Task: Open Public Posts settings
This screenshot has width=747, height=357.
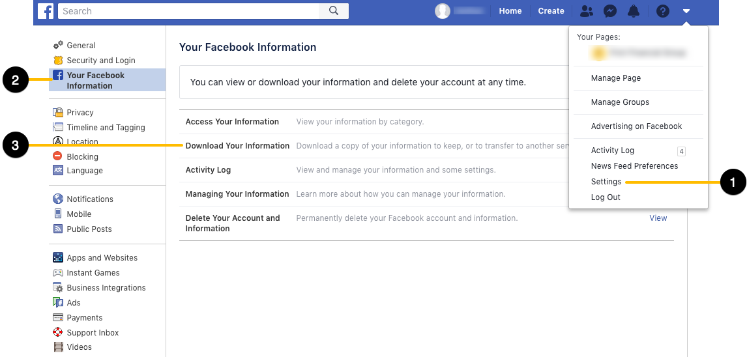Action: [x=89, y=229]
